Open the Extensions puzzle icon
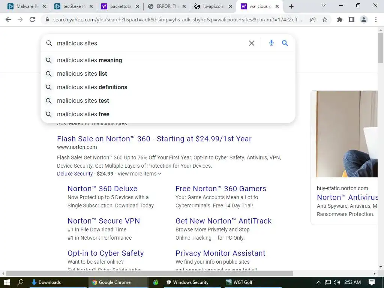The image size is (384, 288). [x=340, y=19]
